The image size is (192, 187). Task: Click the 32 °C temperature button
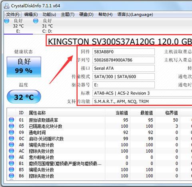[24, 96]
